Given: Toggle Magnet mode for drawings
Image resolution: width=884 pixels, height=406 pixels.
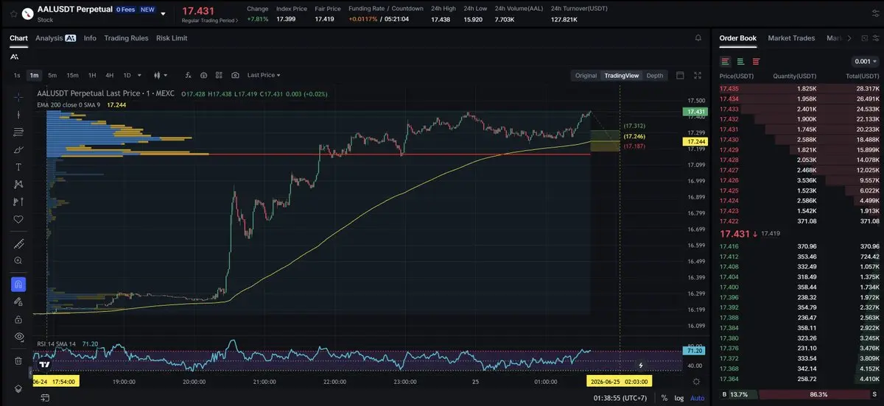Looking at the screenshot, I should coord(18,284).
